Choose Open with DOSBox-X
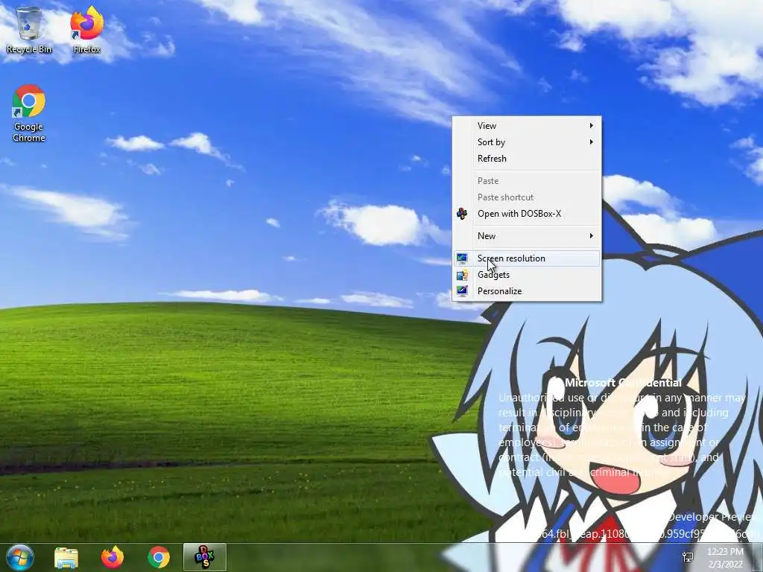763x572 pixels. 527,214
